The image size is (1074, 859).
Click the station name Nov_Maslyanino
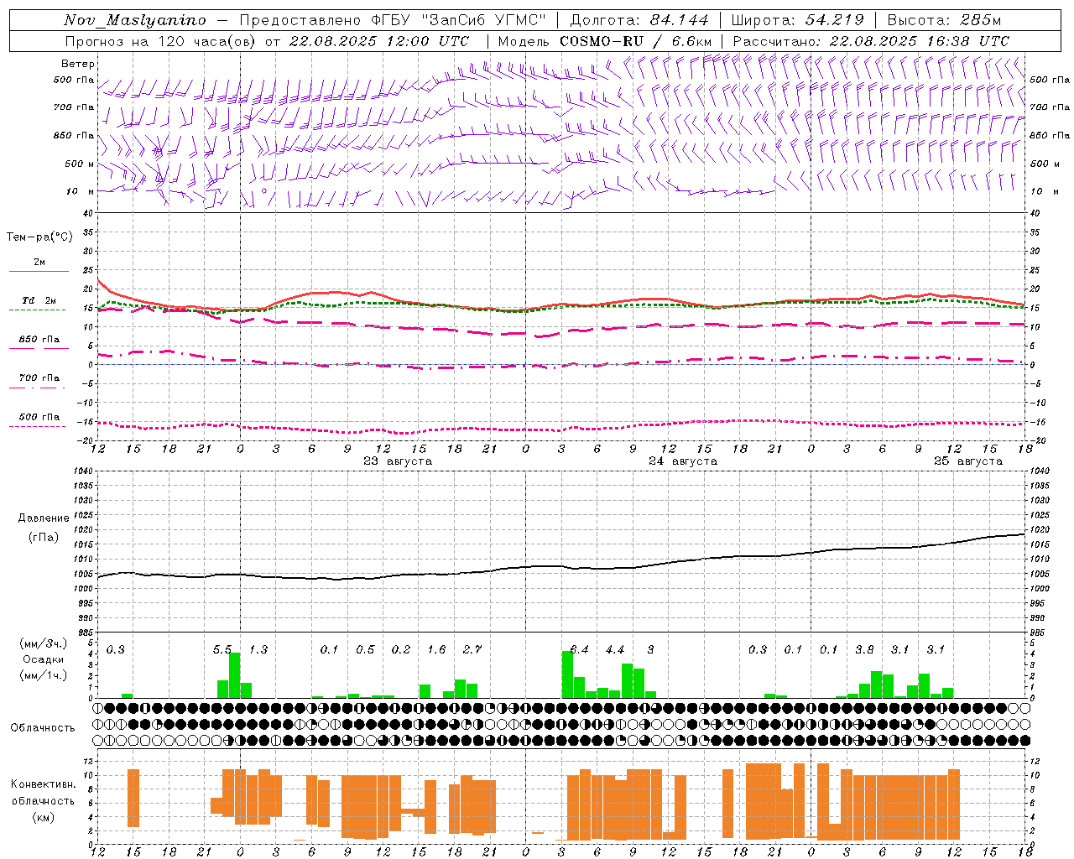pos(135,20)
